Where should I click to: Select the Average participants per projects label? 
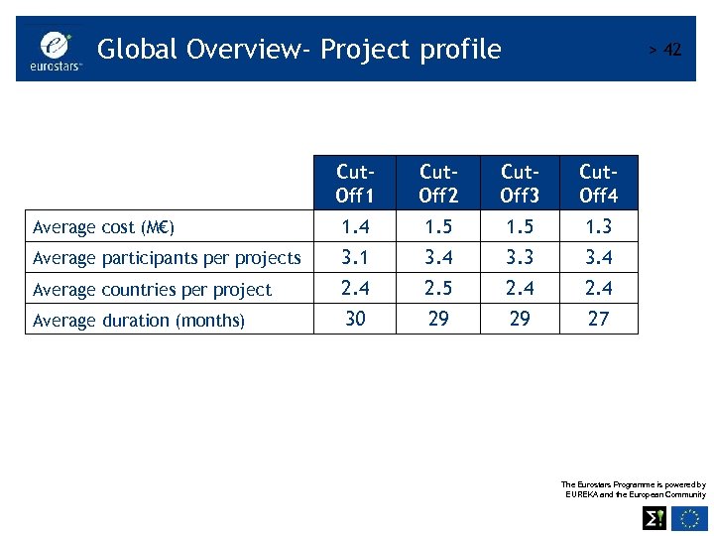pos(167,258)
